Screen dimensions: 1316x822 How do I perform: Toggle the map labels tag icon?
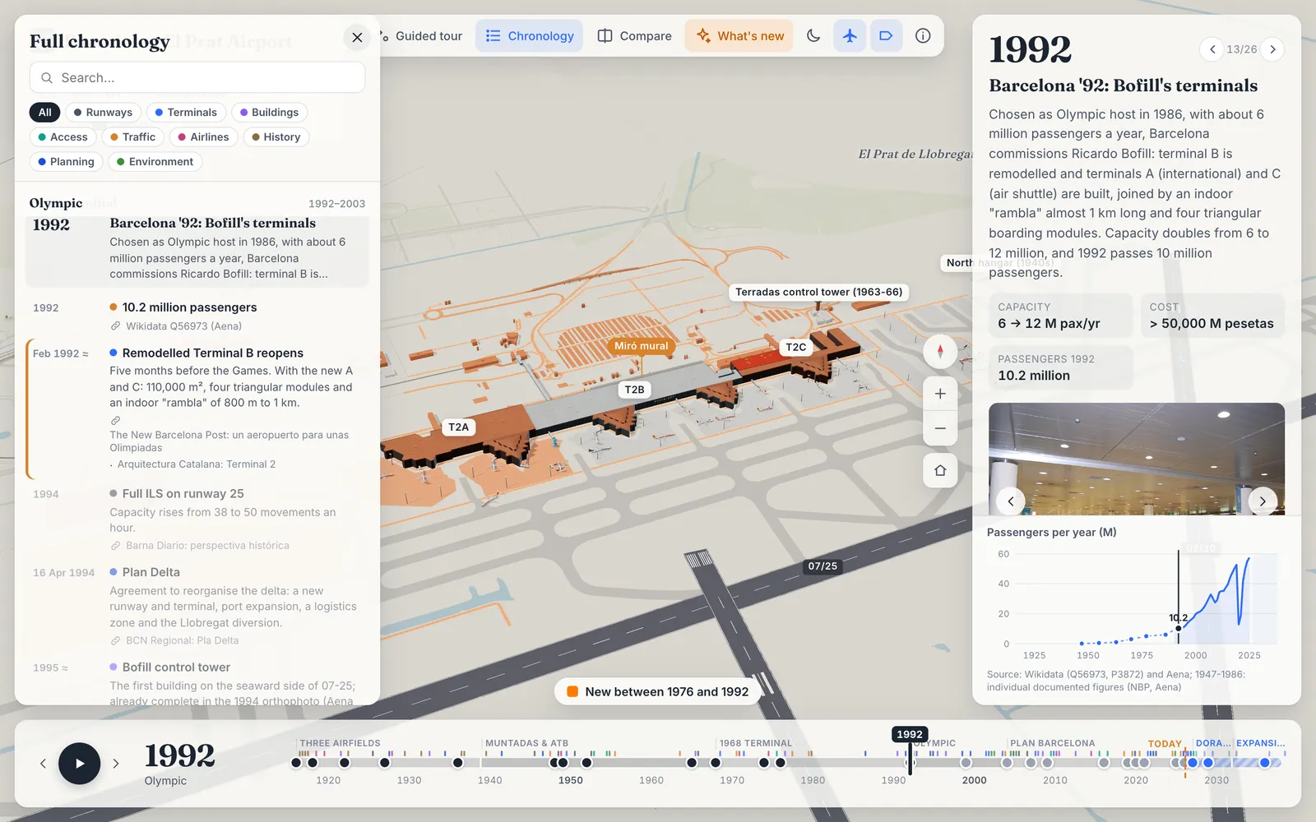point(886,36)
